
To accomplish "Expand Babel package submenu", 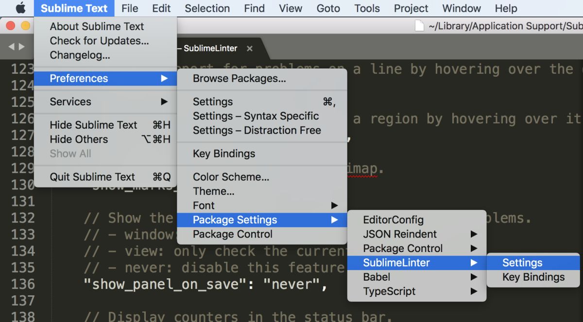I will 417,277.
